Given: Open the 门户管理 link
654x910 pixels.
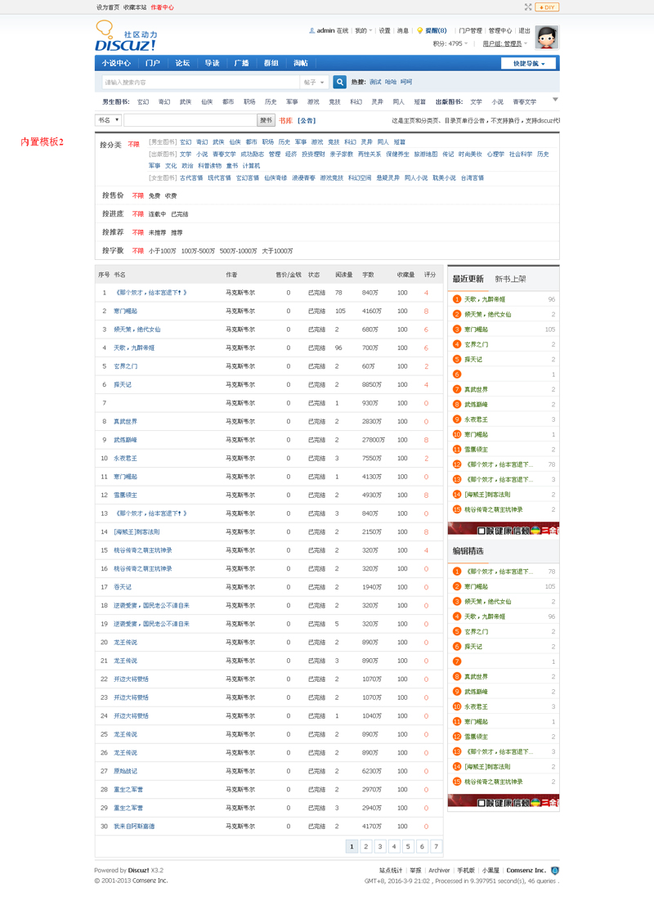Looking at the screenshot, I should (x=470, y=31).
